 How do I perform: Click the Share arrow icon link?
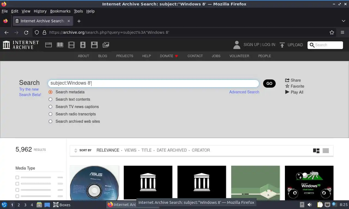293,80
